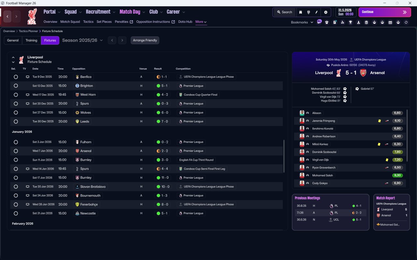Click the TV icon on the Benfica row

(x=28, y=77)
